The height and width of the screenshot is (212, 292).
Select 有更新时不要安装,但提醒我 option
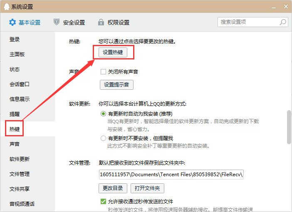103,138
